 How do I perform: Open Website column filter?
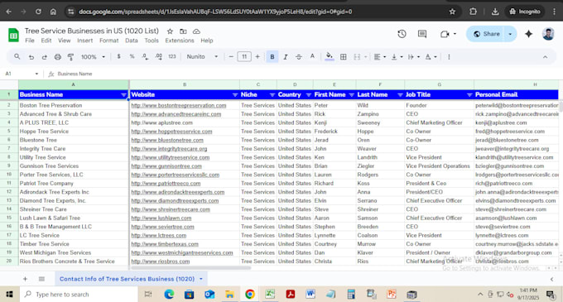(x=235, y=94)
